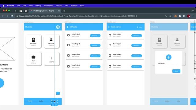Check second New Project checkbox in Task name frame
The height and width of the screenshot is (110, 196).
tap(110, 45)
